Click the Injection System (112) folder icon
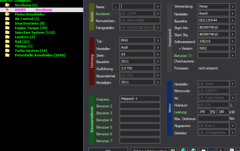The image size is (240, 151). [x=7, y=32]
